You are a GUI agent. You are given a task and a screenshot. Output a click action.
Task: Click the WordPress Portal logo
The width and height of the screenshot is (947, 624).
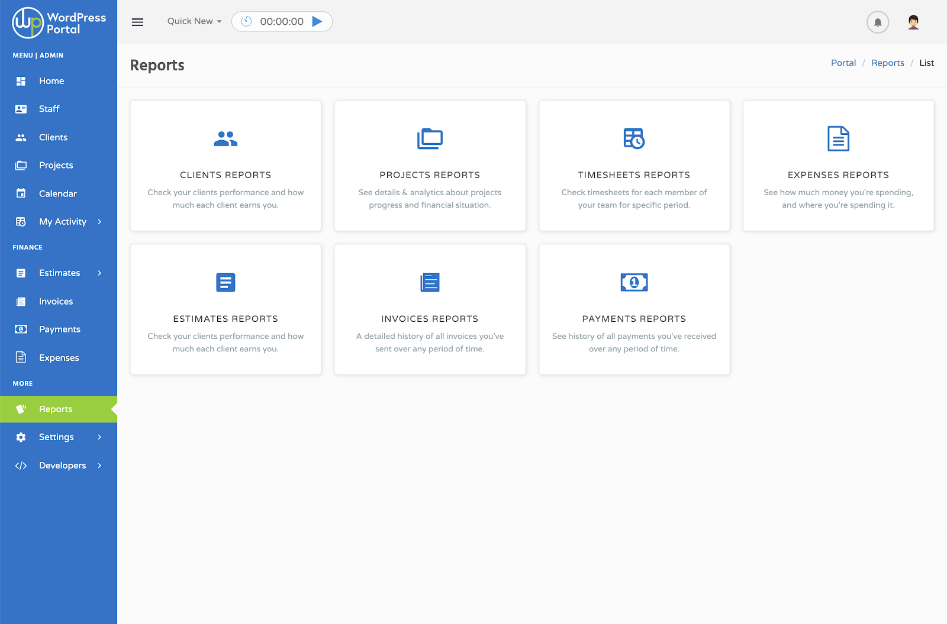click(59, 23)
